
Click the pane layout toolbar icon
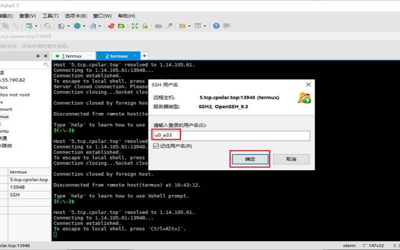click(198, 26)
